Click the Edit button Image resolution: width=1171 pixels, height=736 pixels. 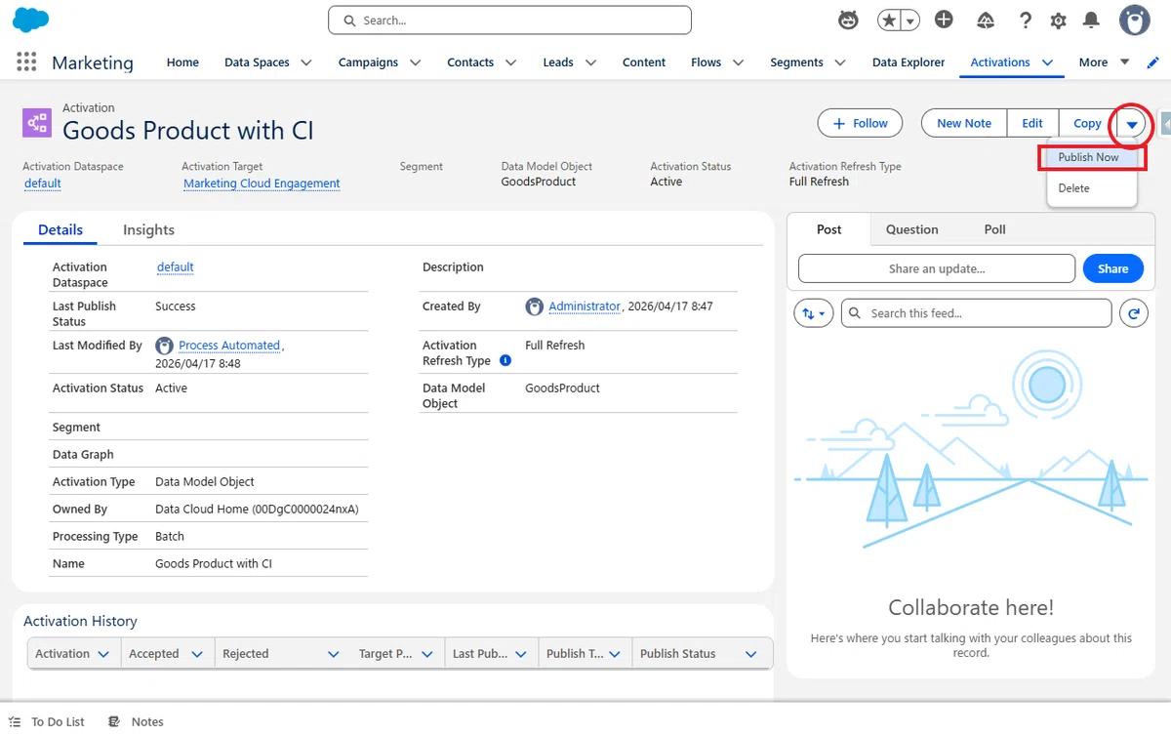[x=1032, y=123]
